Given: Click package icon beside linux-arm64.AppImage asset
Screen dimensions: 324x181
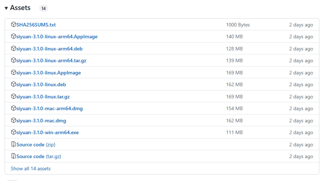Looking at the screenshot, I should coord(14,36).
